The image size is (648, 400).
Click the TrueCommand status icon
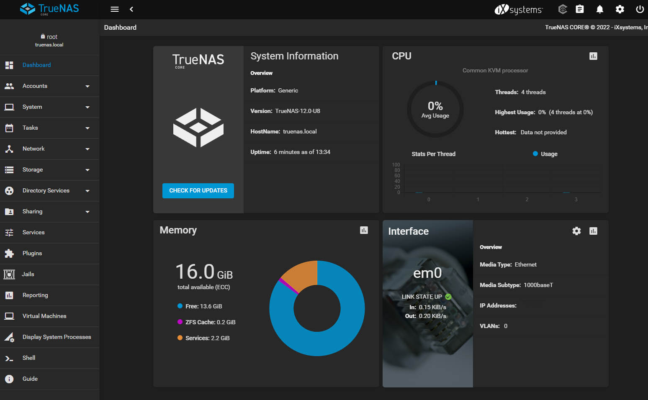point(563,9)
